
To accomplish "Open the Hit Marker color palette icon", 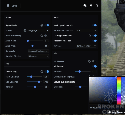I will click(89, 61).
